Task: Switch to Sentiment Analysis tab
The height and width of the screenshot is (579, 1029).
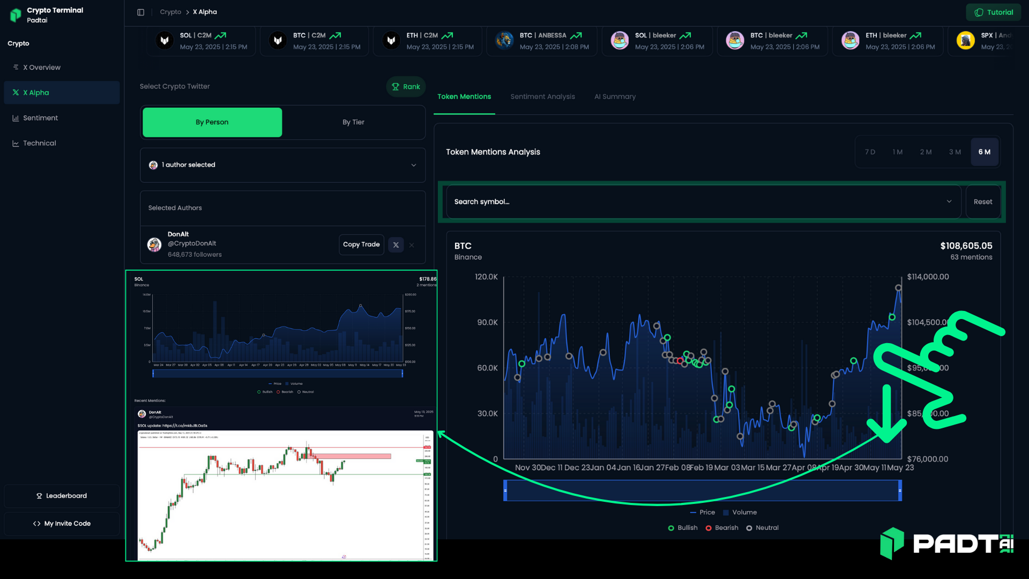Action: pos(542,96)
